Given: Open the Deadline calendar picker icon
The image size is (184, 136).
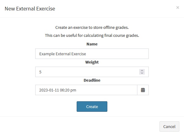Looking at the screenshot, I should tap(143, 90).
